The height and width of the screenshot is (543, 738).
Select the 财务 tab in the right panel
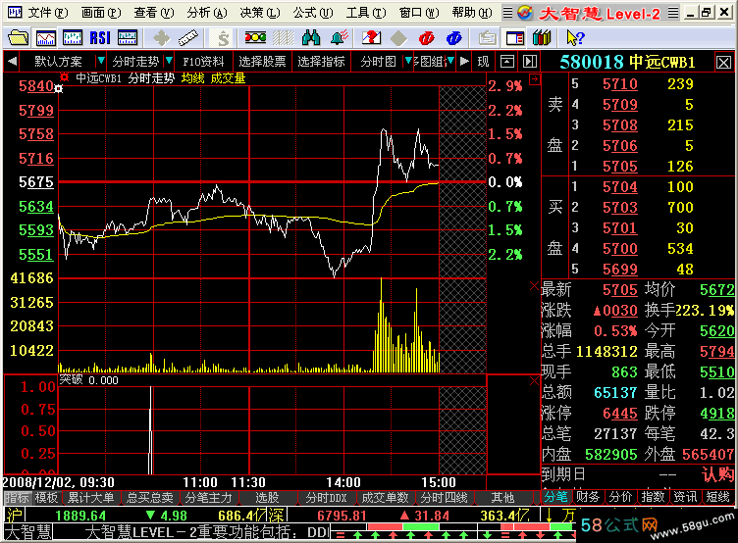pyautogui.click(x=588, y=497)
